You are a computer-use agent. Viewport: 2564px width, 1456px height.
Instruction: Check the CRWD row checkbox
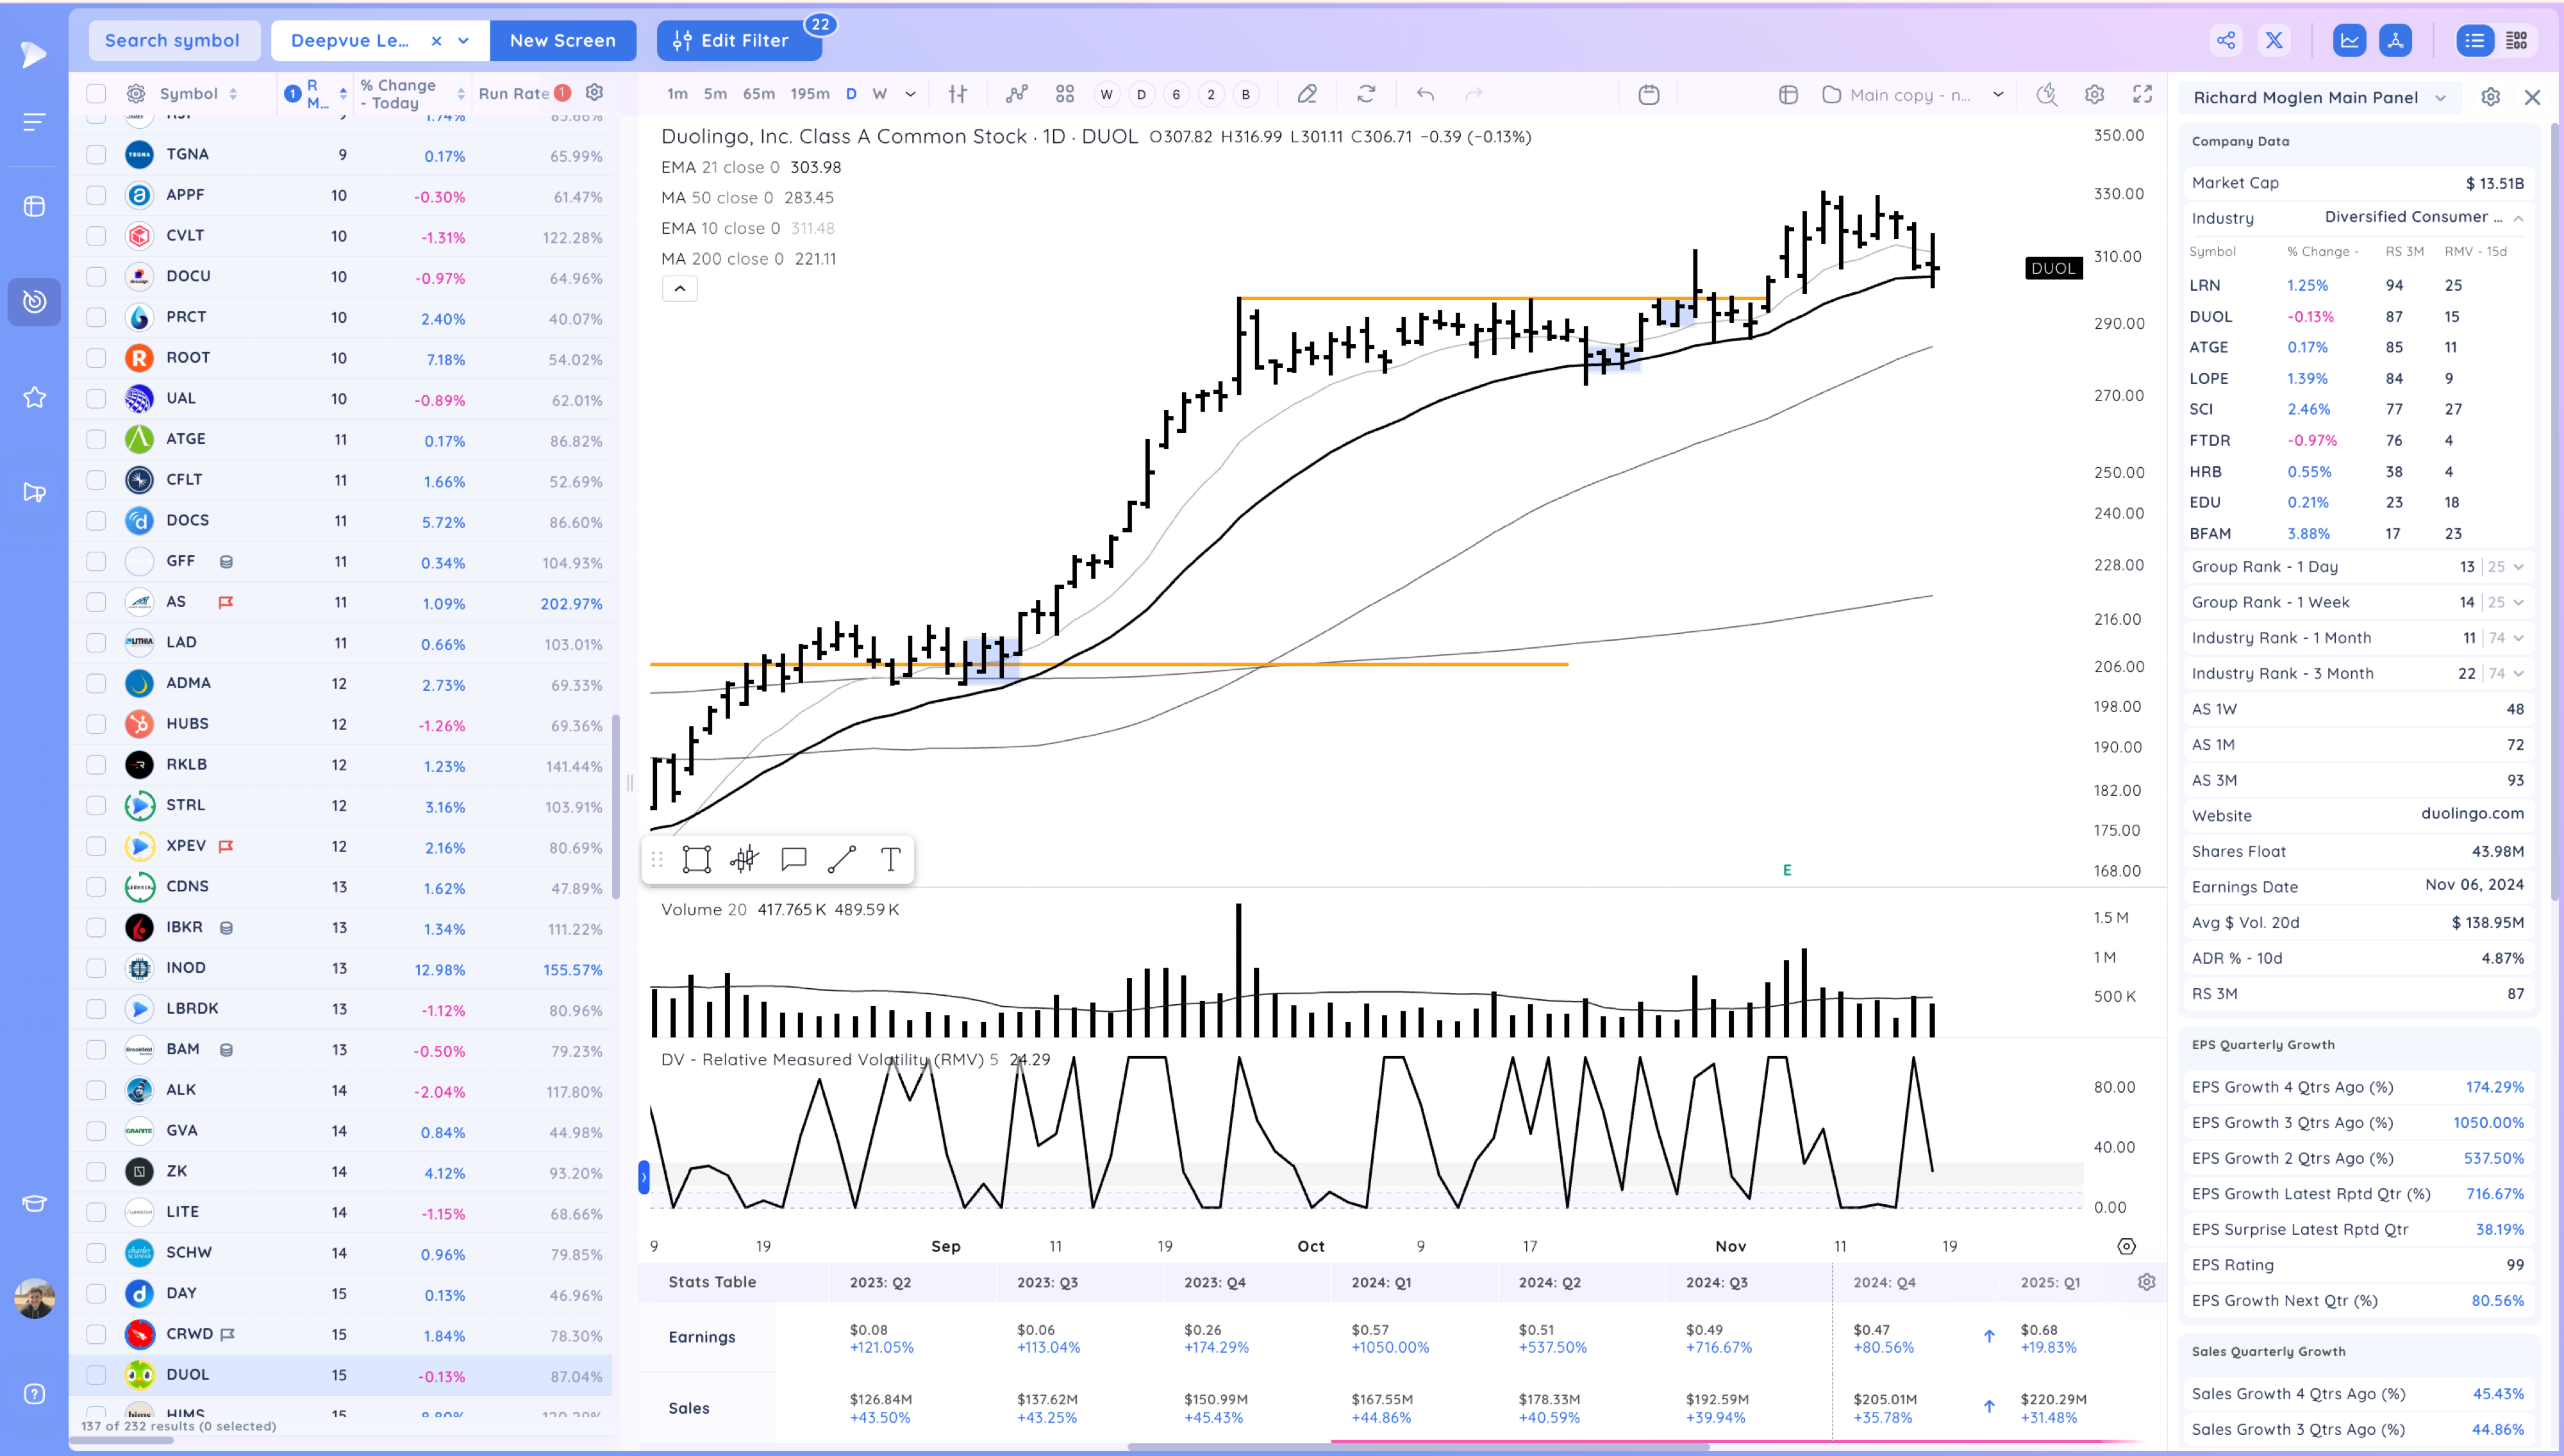pyautogui.click(x=96, y=1334)
